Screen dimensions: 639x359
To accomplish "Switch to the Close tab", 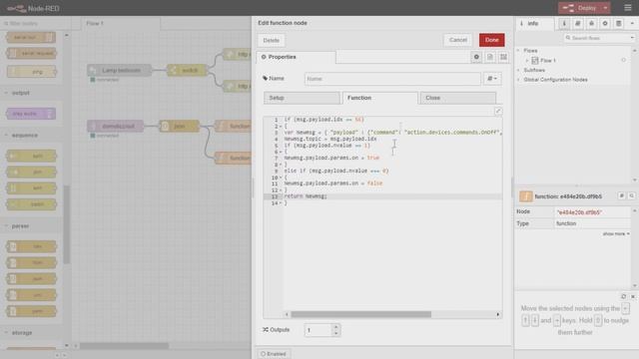I will [458, 98].
